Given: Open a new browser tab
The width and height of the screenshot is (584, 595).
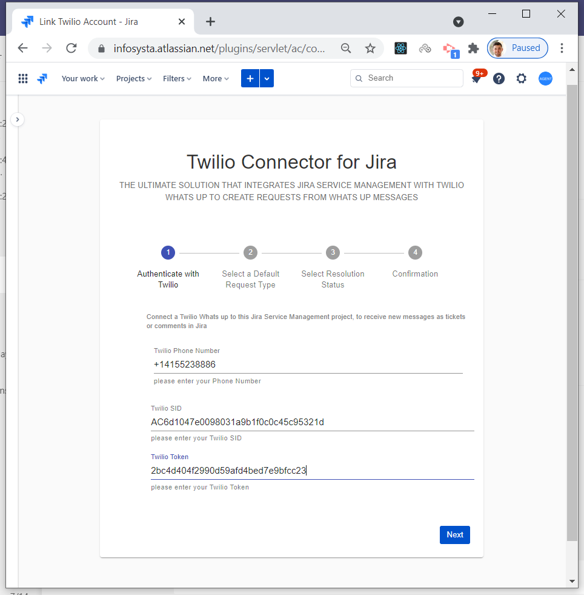Looking at the screenshot, I should [x=210, y=22].
